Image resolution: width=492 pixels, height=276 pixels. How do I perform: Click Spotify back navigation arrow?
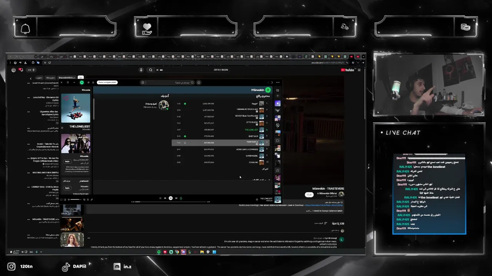(272, 82)
